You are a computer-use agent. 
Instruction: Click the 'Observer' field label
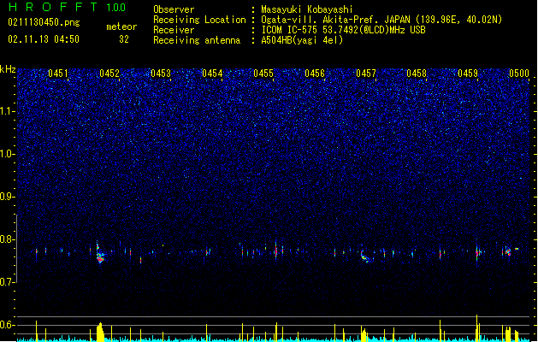tap(174, 9)
